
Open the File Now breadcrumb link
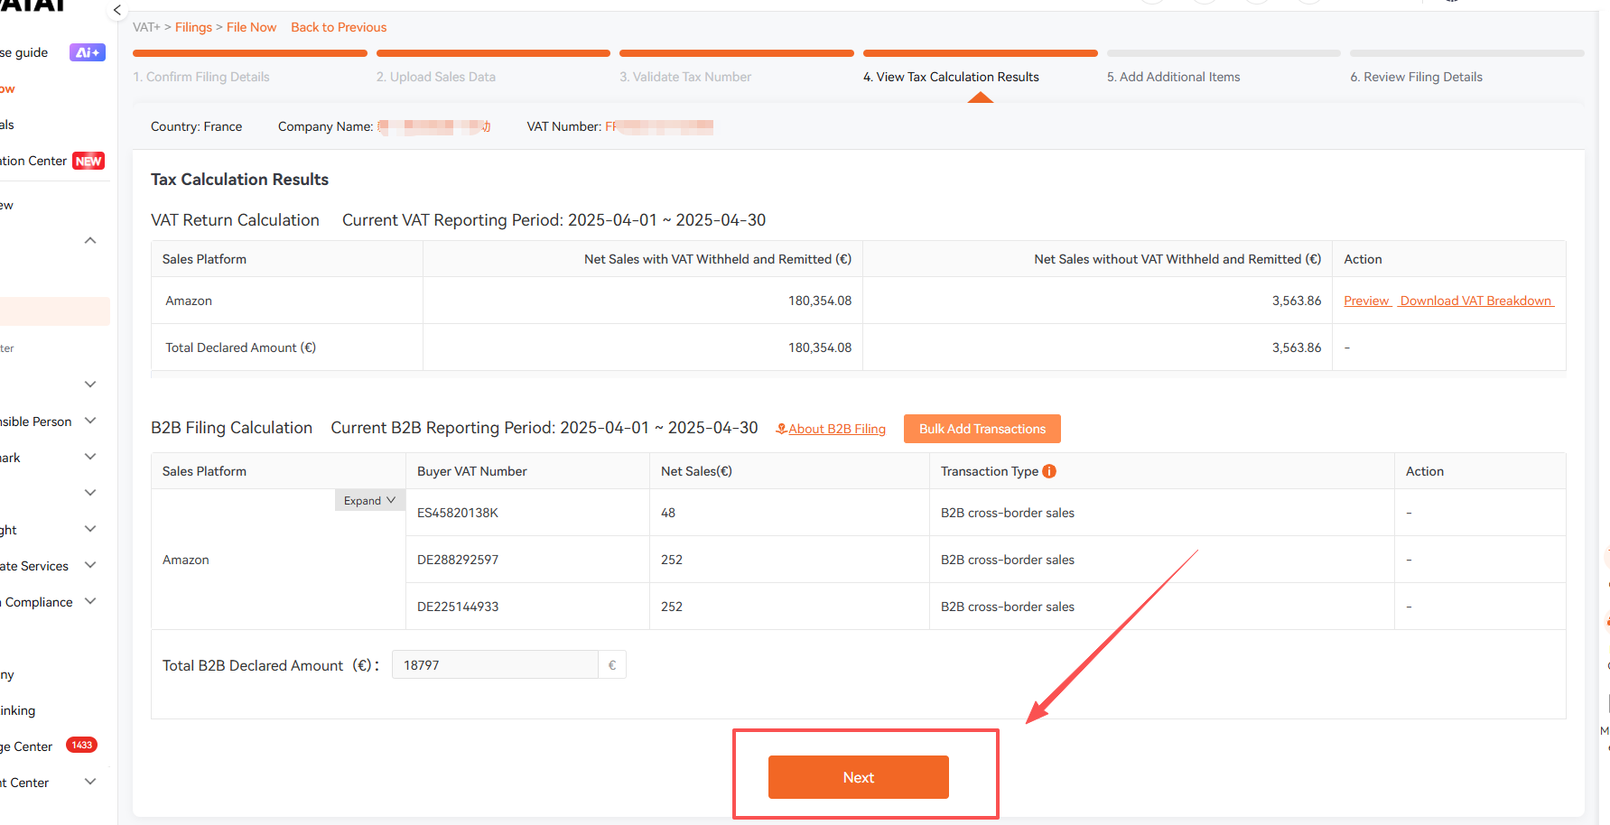point(251,27)
